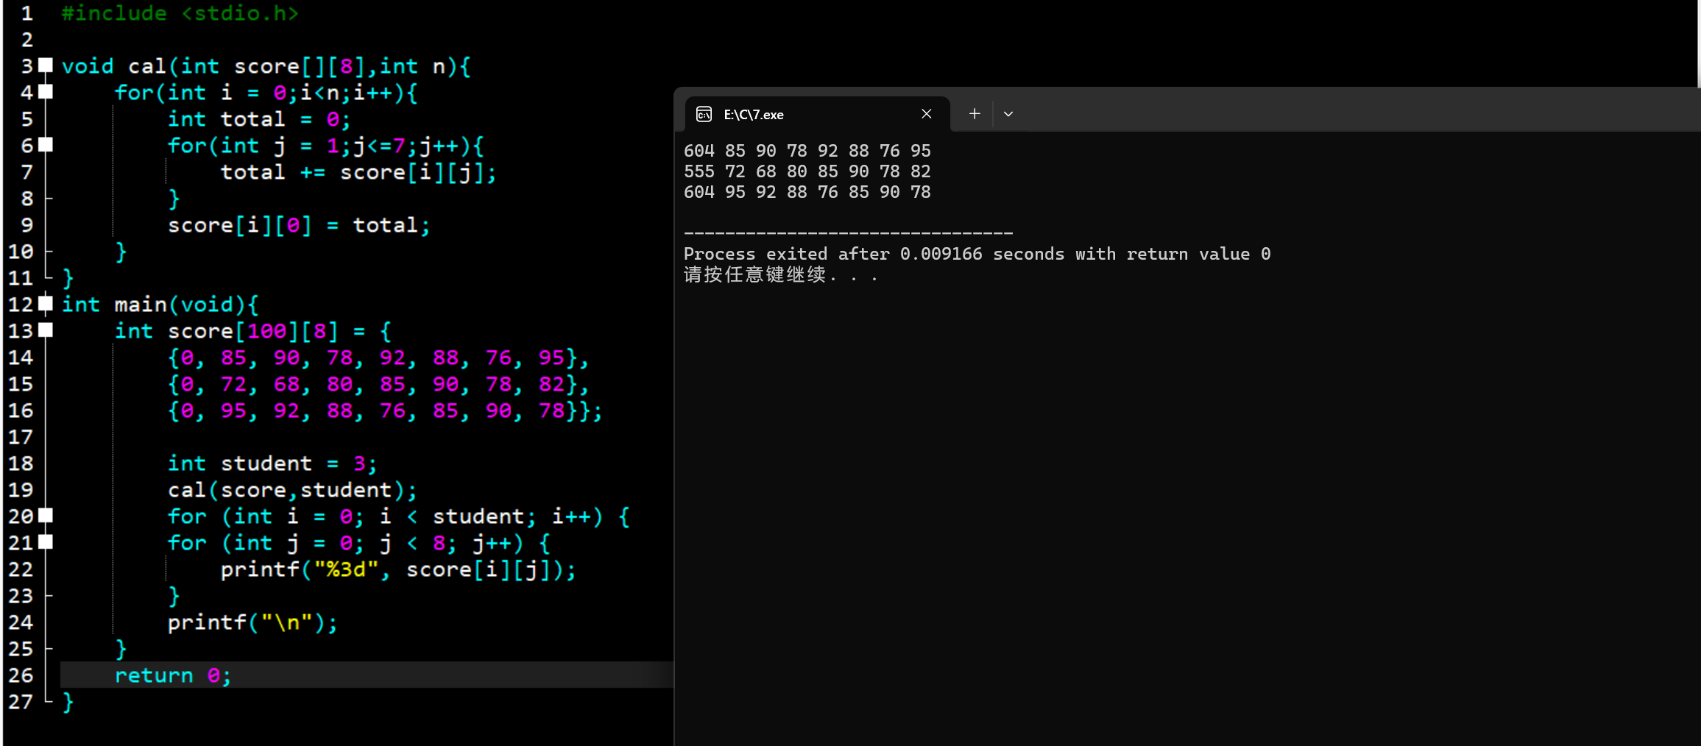Click the 'int main(void){' line

pos(160,305)
